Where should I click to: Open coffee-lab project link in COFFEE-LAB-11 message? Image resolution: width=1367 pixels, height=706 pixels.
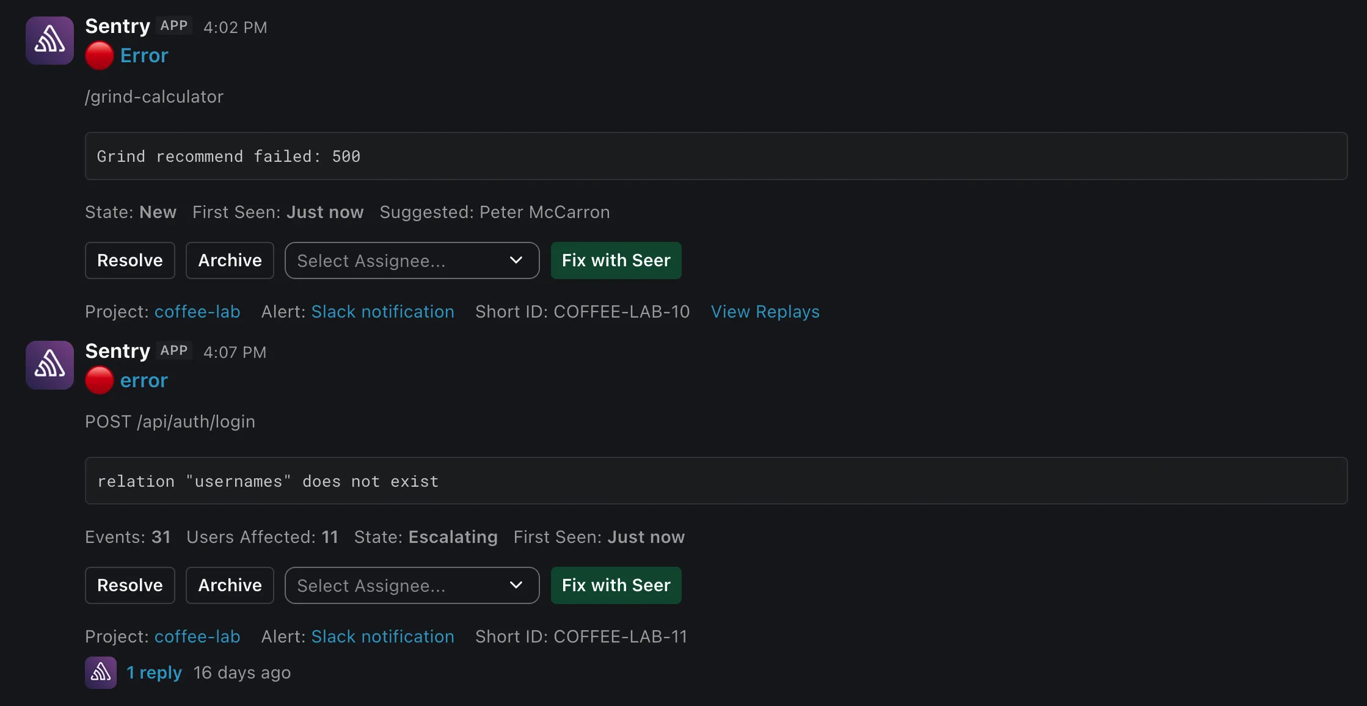197,636
